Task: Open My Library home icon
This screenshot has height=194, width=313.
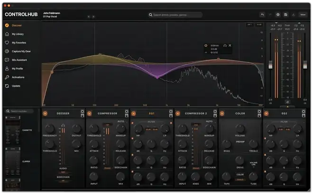Action: pos(7,34)
